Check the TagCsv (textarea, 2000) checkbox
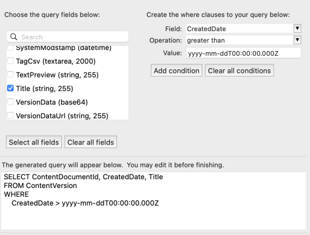The width and height of the screenshot is (310, 235). point(10,61)
